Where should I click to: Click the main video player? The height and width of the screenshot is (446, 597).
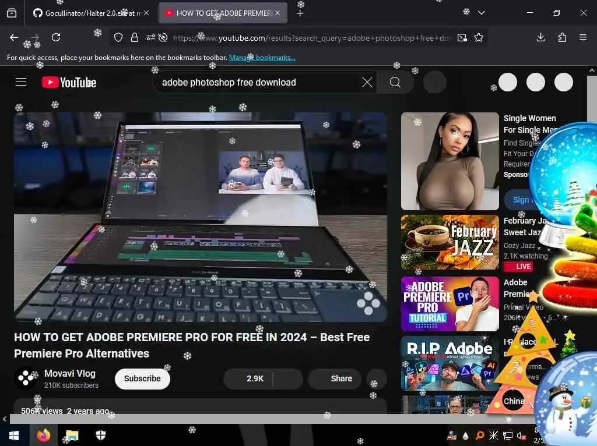coord(201,217)
